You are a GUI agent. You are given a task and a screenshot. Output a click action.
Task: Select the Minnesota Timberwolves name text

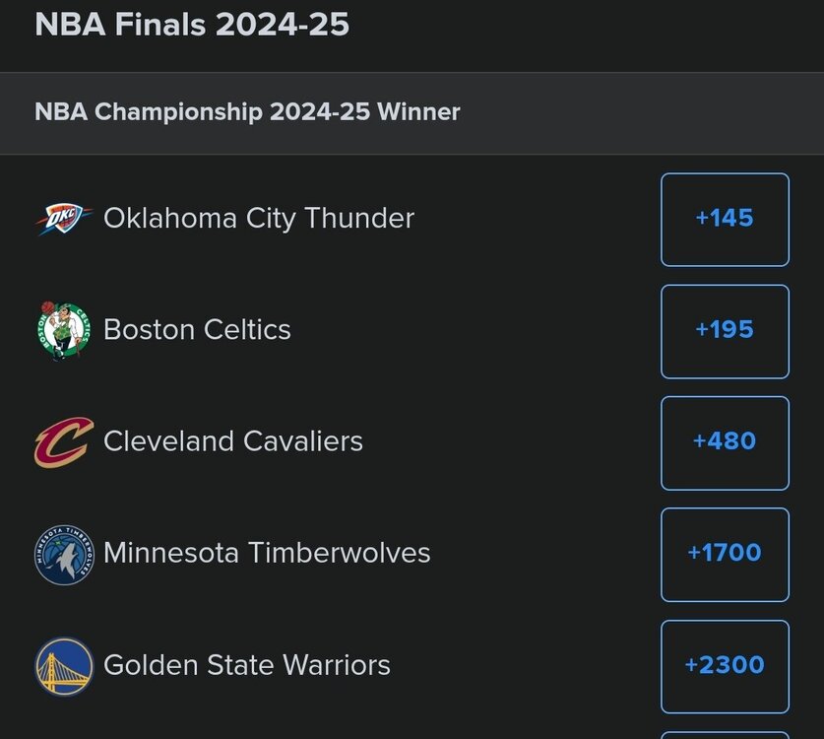tap(267, 554)
